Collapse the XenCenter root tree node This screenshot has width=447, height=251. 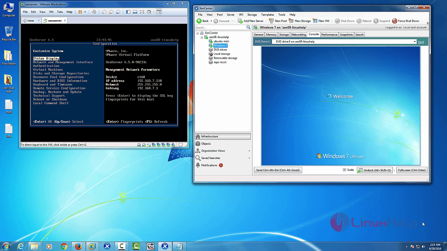point(198,33)
